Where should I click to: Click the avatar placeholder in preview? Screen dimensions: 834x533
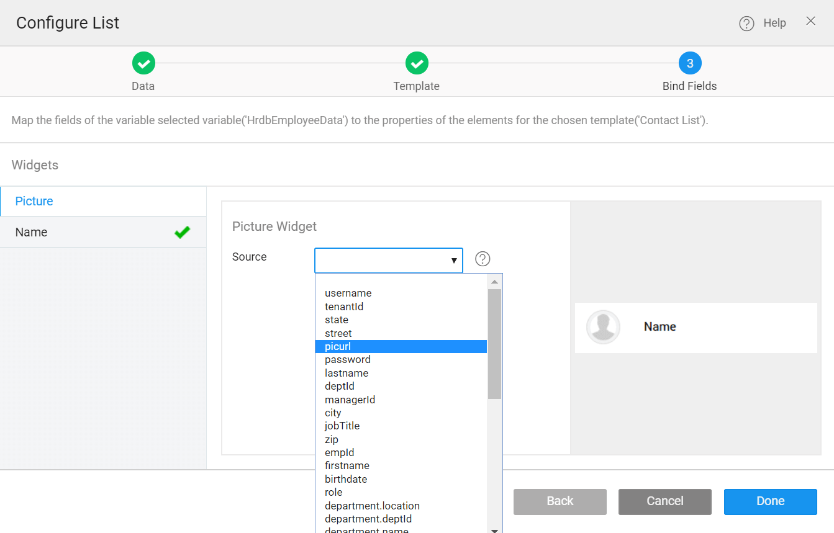[603, 327]
